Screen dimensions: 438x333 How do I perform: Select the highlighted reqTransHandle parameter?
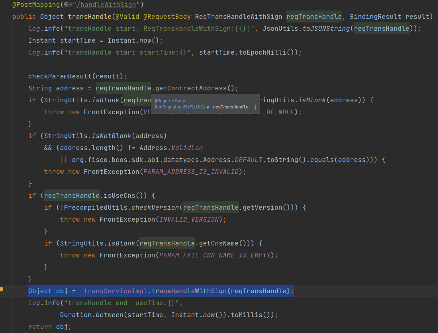pyautogui.click(x=313, y=16)
